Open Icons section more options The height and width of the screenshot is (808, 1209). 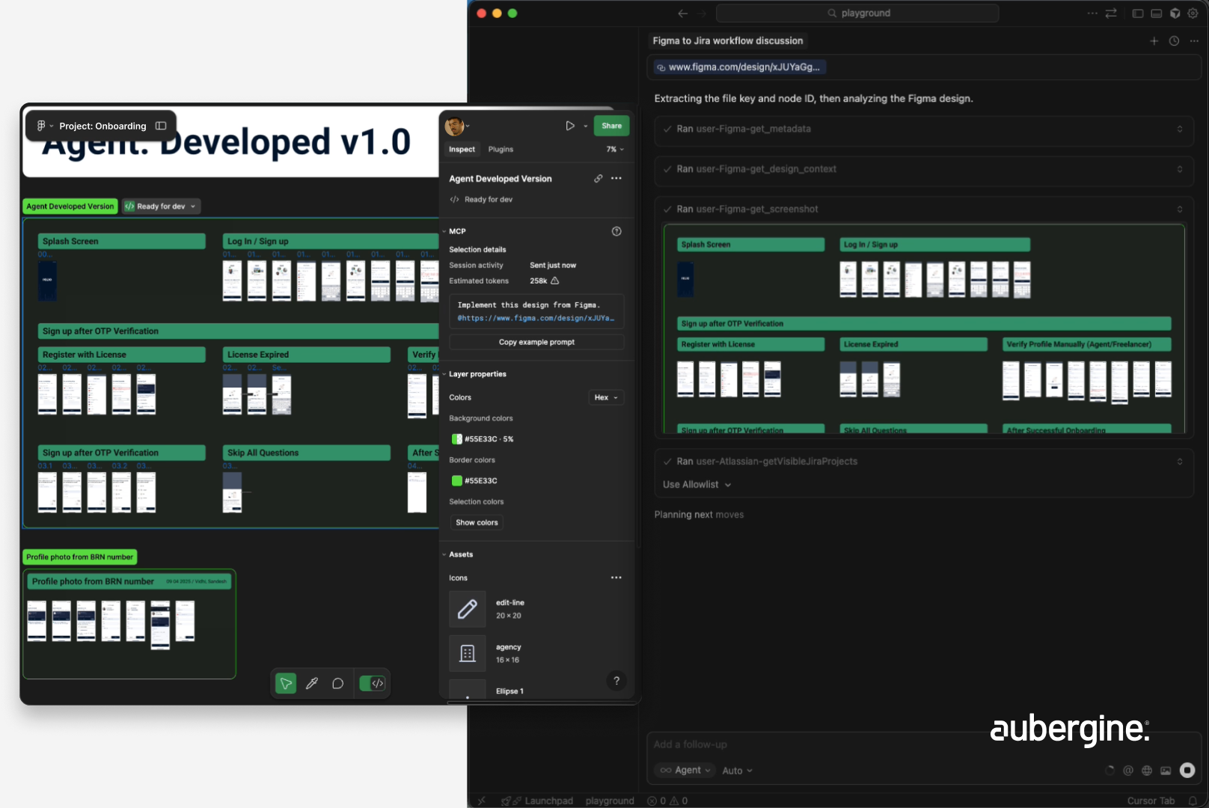pyautogui.click(x=616, y=578)
